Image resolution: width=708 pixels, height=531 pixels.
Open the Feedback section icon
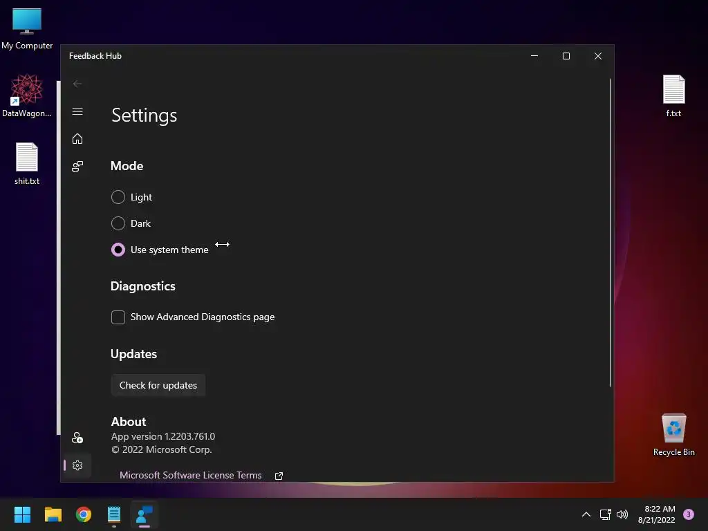click(x=77, y=167)
